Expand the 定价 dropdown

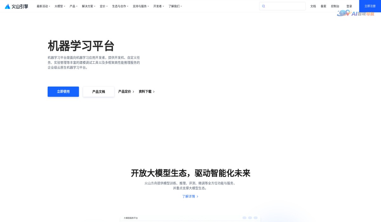click(103, 6)
